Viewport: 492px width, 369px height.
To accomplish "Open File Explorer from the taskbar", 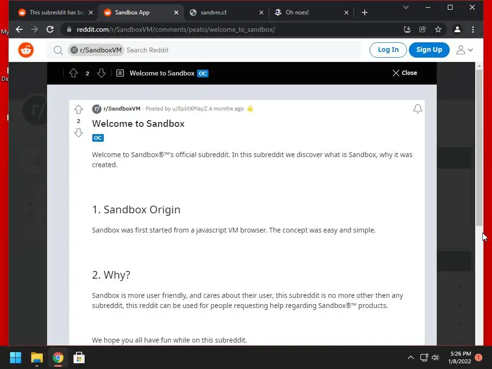I will coord(37,357).
